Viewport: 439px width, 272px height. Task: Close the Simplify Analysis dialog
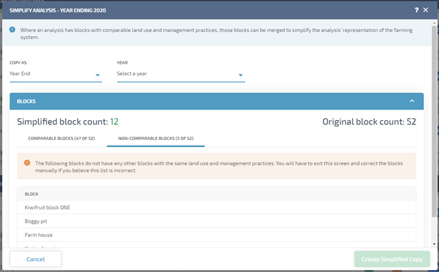[x=425, y=10]
